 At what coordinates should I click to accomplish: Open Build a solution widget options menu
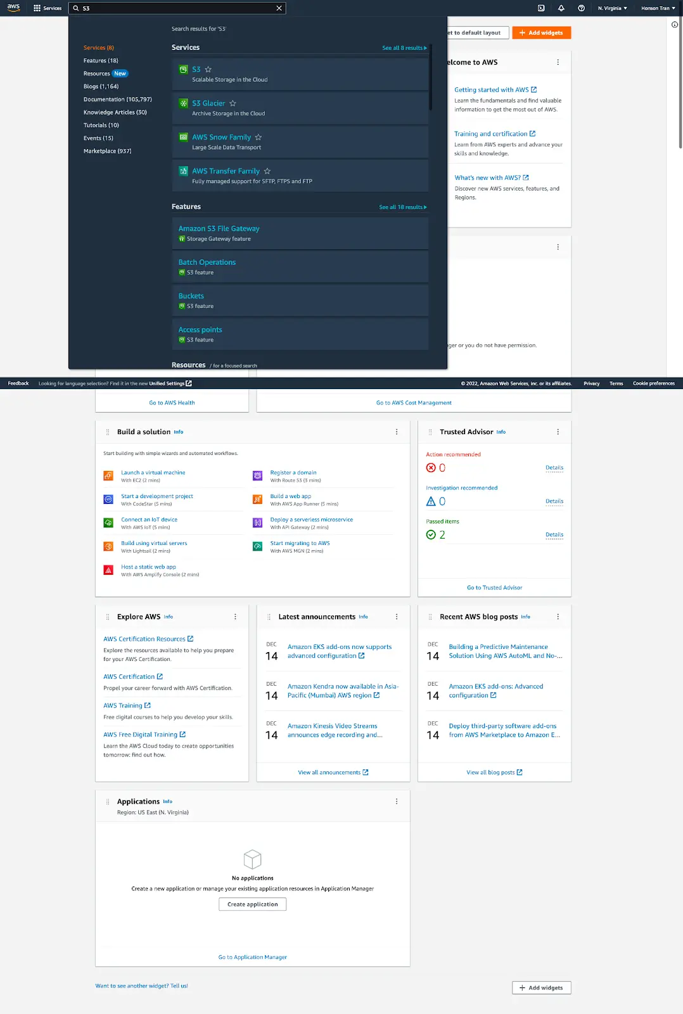[x=397, y=432]
